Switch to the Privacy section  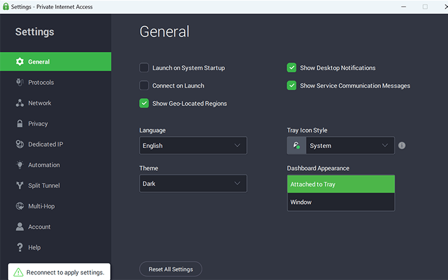click(x=55, y=124)
